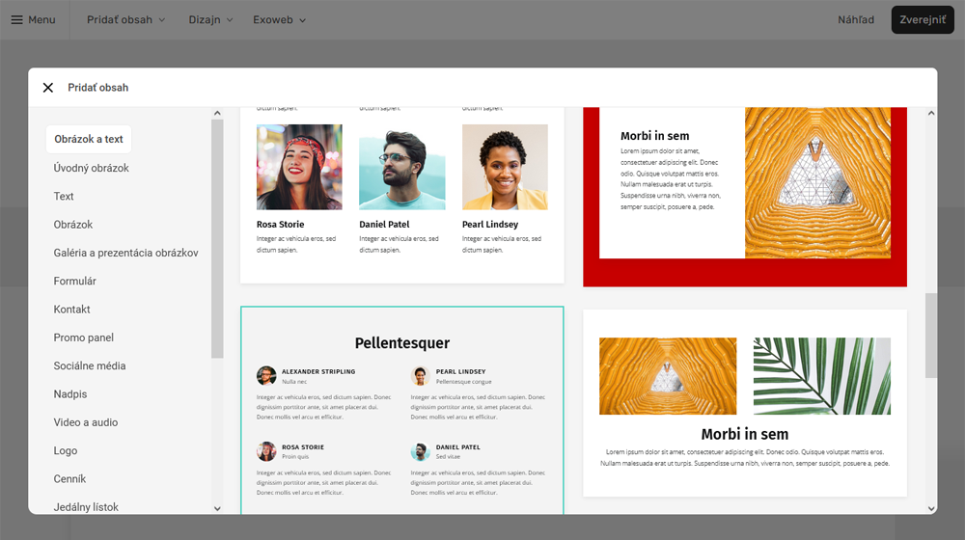Click Rosa Storie small avatar icon
Screen dimensions: 965x540
click(266, 451)
